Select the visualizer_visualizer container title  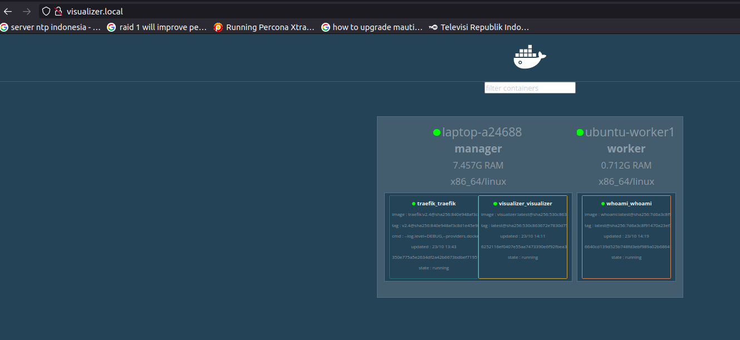[x=525, y=204]
